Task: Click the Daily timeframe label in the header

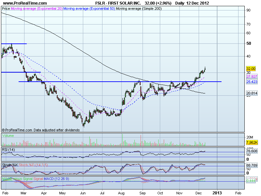Action: 180,3
